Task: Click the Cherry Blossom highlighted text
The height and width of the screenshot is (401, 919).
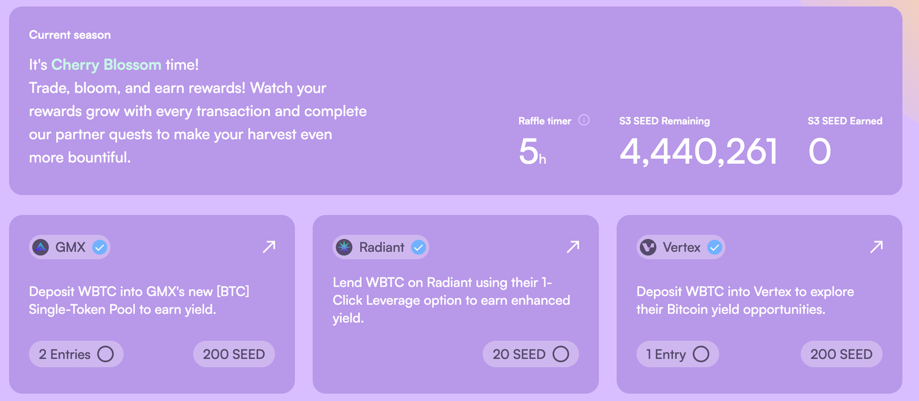Action: click(x=106, y=65)
